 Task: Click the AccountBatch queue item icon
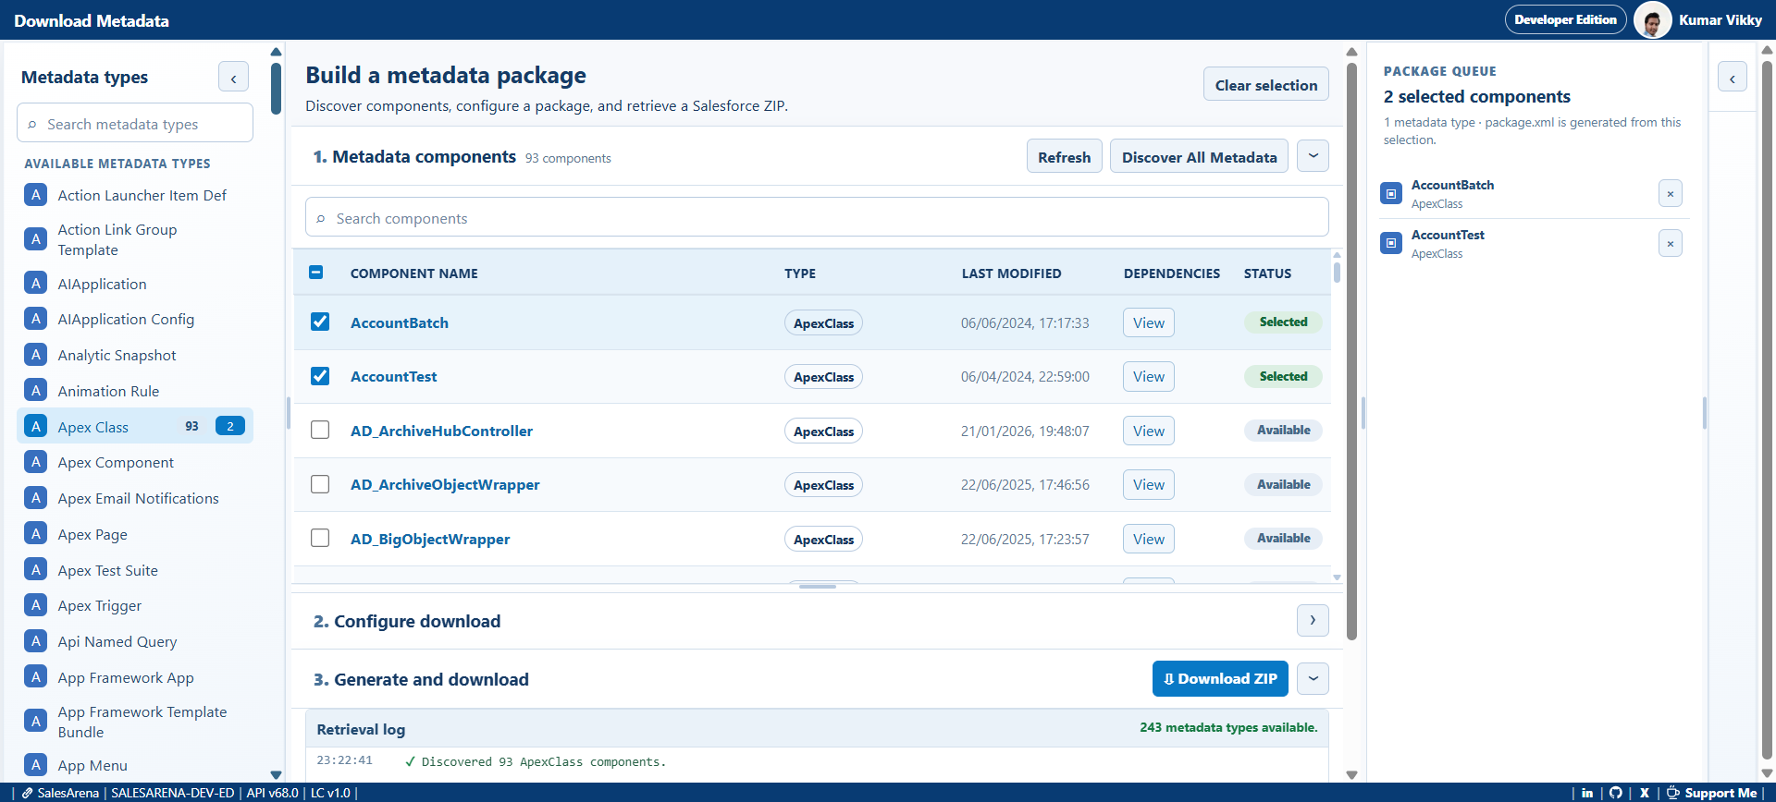click(1391, 193)
